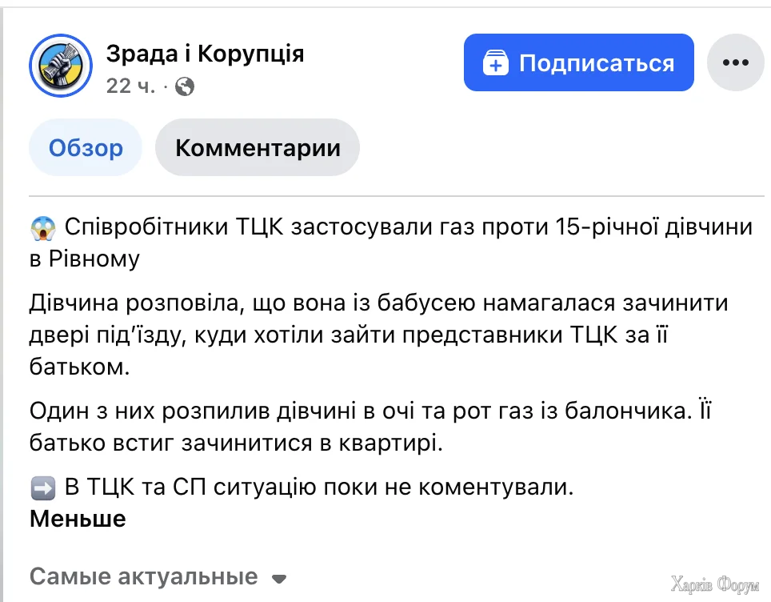The image size is (771, 602).
Task: Click the chevron beside Самые актуальные
Action: point(278,577)
